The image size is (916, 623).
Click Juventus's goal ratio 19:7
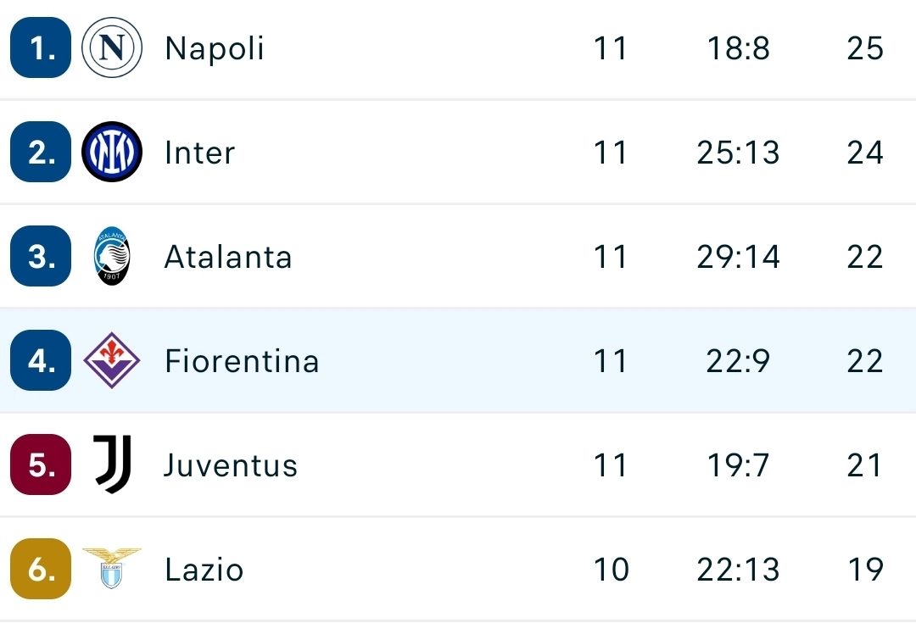click(x=737, y=464)
